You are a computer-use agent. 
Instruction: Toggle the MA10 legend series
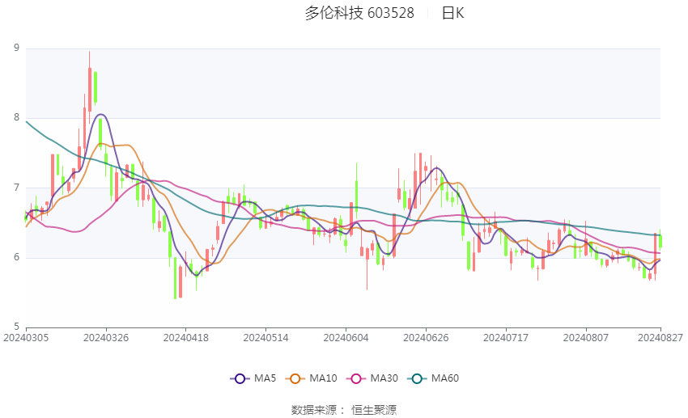[311, 378]
